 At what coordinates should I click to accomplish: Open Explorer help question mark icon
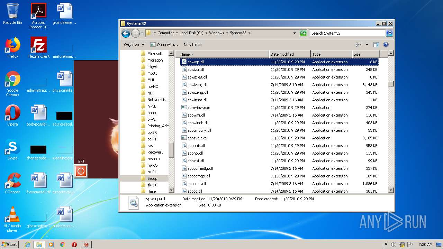[x=386, y=45]
